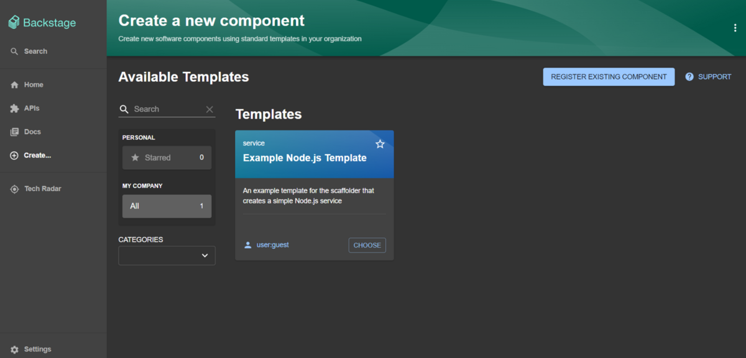Click the APIs puzzle piece icon

(14, 109)
